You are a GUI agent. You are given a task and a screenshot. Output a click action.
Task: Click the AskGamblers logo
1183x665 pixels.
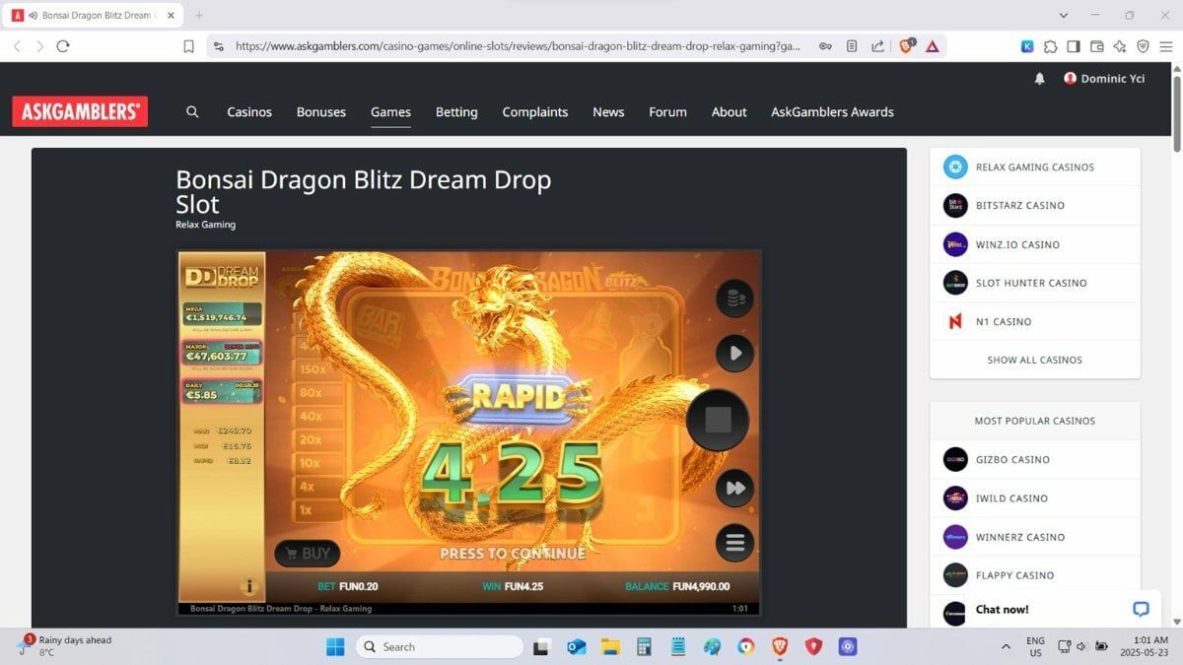80,111
